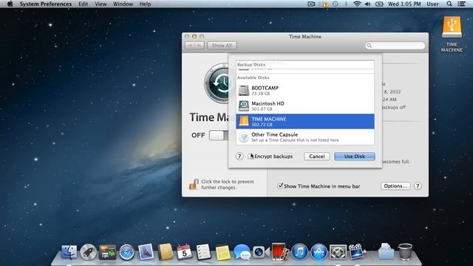473x266 pixels.
Task: Select the Macintosh HD disk
Action: 305,106
